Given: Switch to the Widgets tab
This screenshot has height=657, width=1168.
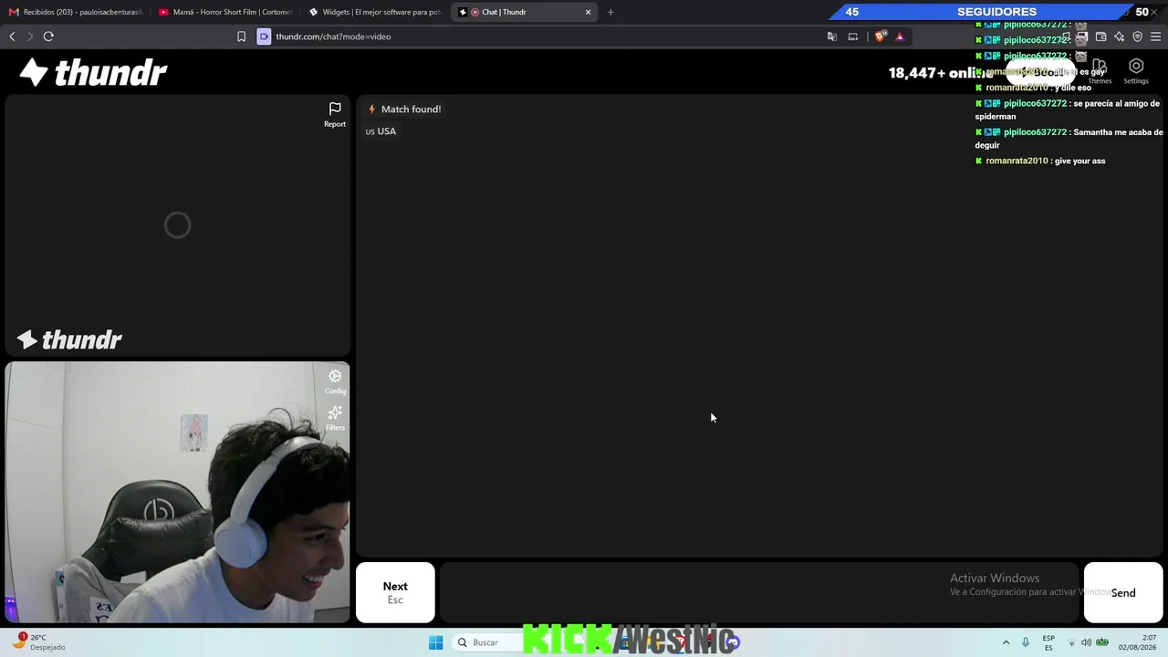Looking at the screenshot, I should point(375,12).
